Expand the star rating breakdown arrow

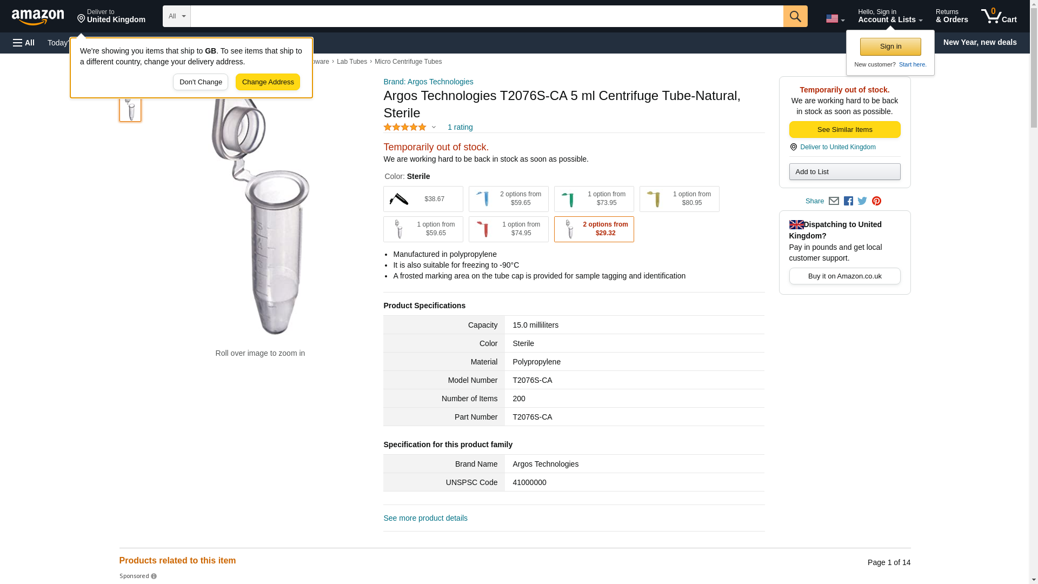tap(434, 128)
